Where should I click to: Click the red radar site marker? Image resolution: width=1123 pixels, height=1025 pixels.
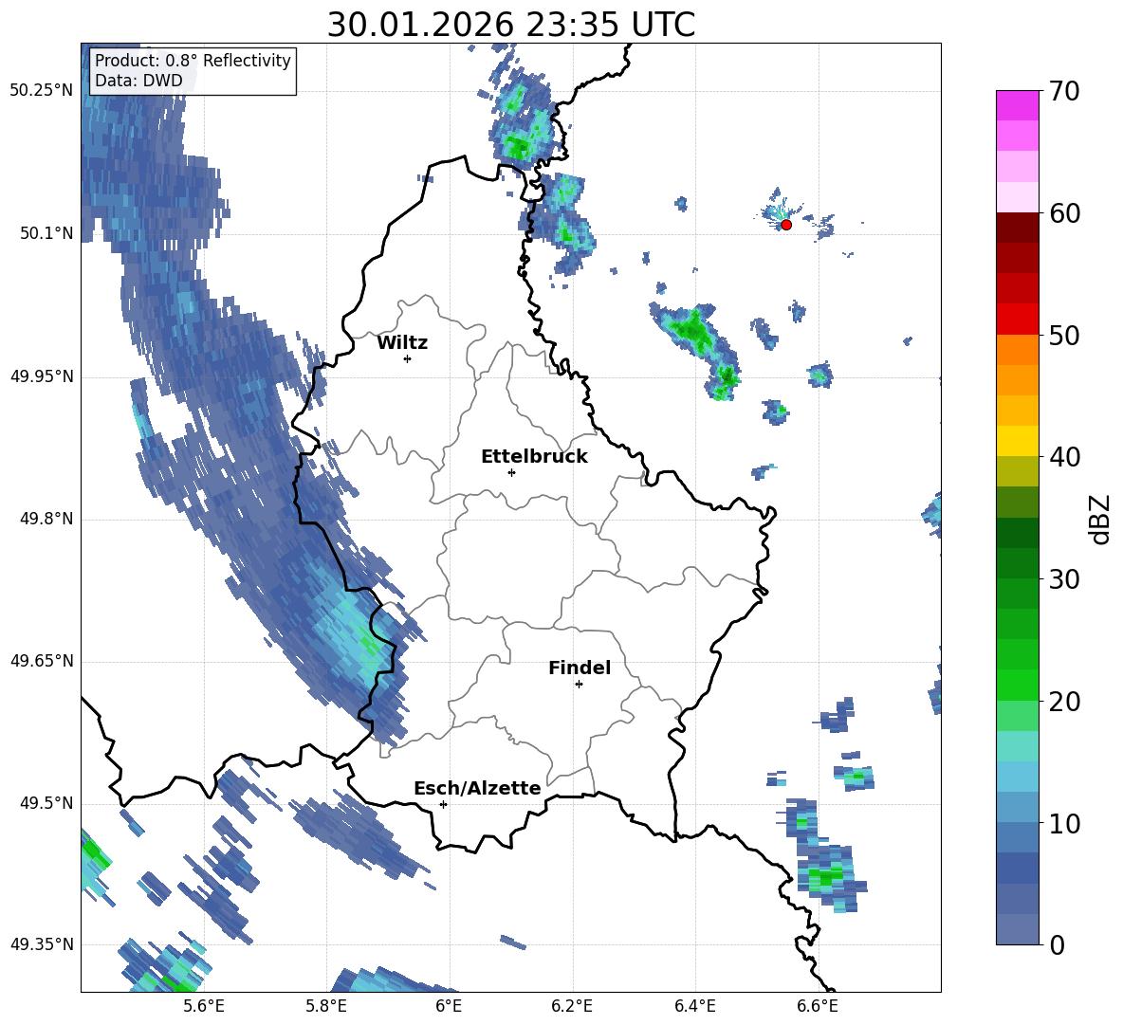pos(786,225)
